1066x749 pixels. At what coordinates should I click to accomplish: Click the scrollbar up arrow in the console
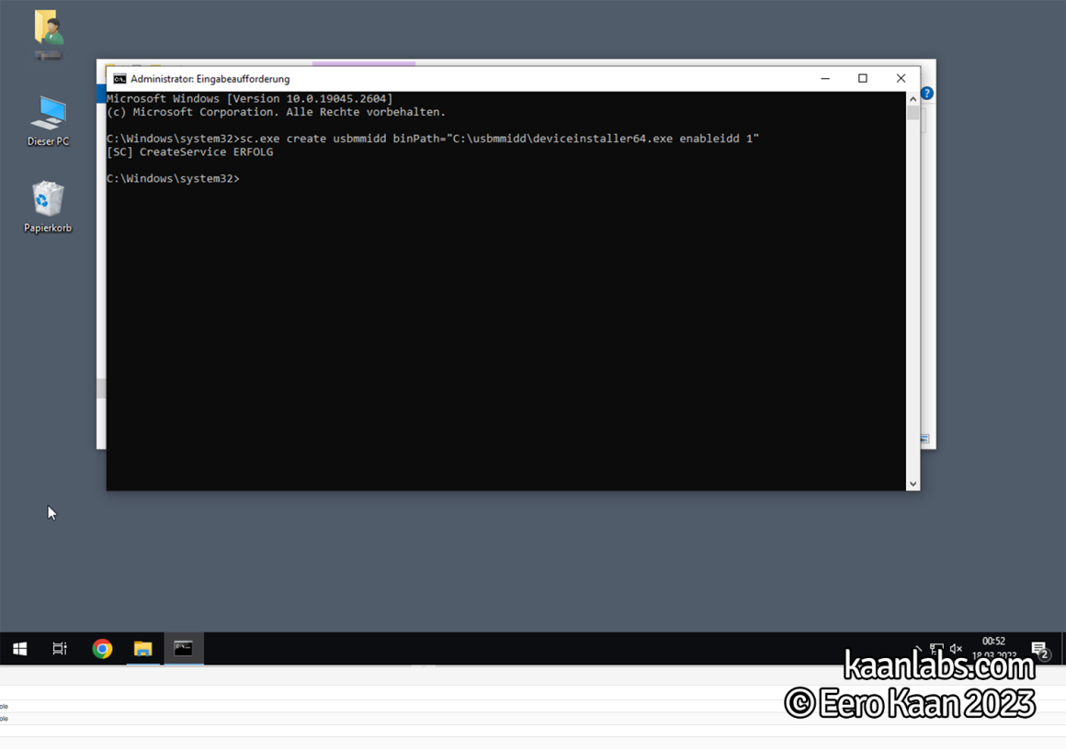pyautogui.click(x=913, y=98)
